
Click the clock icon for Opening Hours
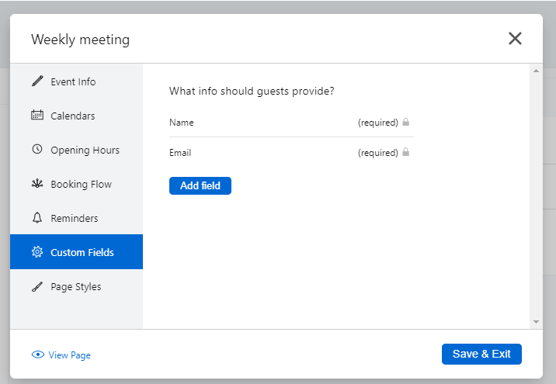pos(37,150)
